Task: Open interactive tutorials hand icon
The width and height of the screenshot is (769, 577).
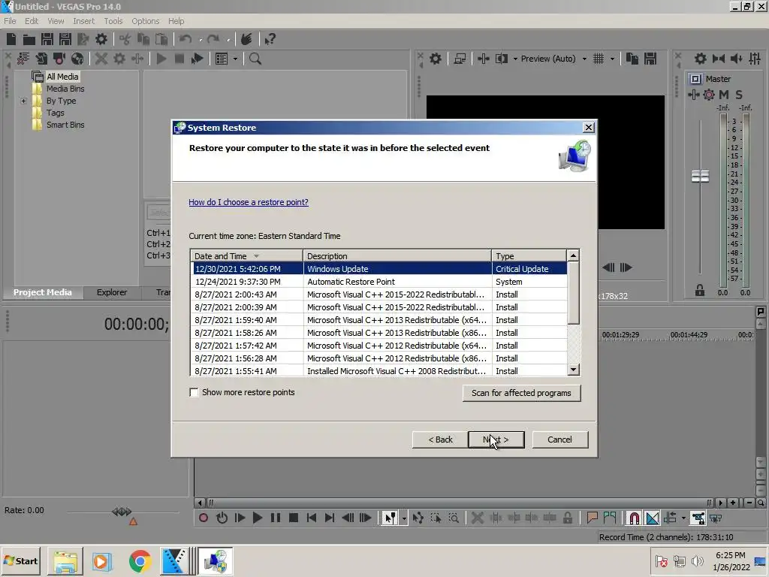Action: tap(246, 39)
